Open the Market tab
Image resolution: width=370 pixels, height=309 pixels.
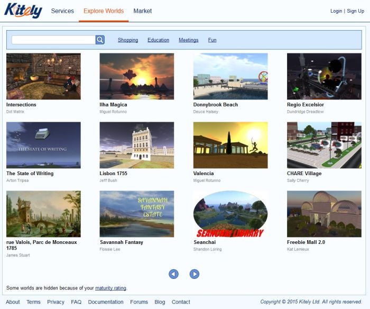coord(143,11)
